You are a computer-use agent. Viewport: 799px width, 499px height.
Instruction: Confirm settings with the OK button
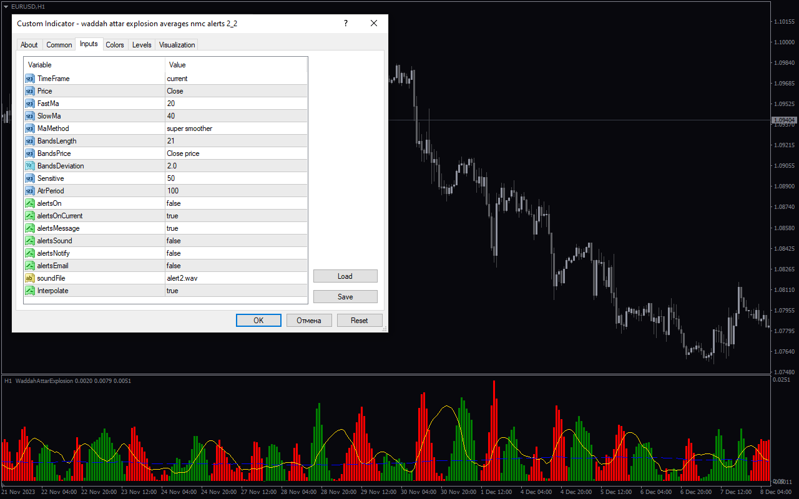258,321
